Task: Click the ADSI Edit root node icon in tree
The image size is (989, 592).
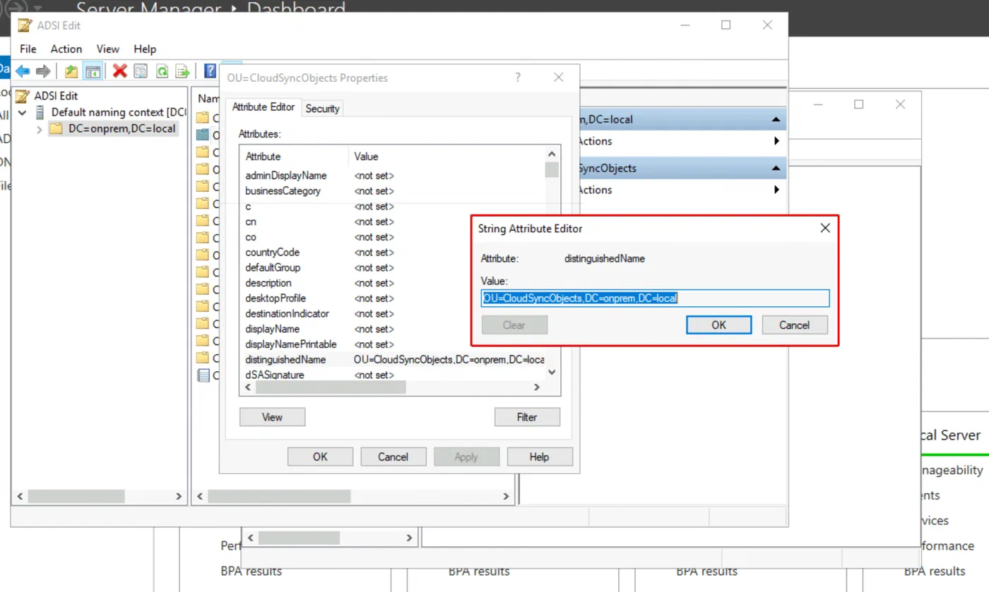Action: [x=23, y=96]
